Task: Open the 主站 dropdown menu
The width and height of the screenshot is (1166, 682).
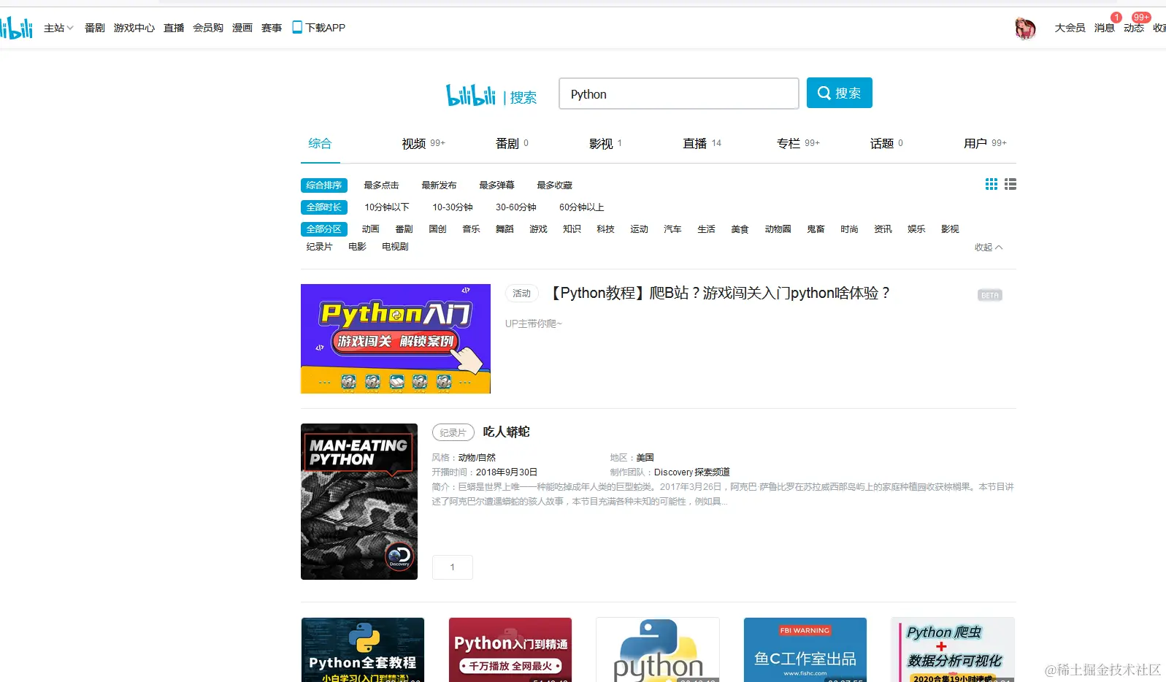Action: (58, 28)
